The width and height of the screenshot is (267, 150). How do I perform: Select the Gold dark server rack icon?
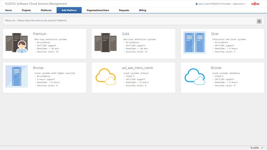pyautogui.click(x=105, y=43)
